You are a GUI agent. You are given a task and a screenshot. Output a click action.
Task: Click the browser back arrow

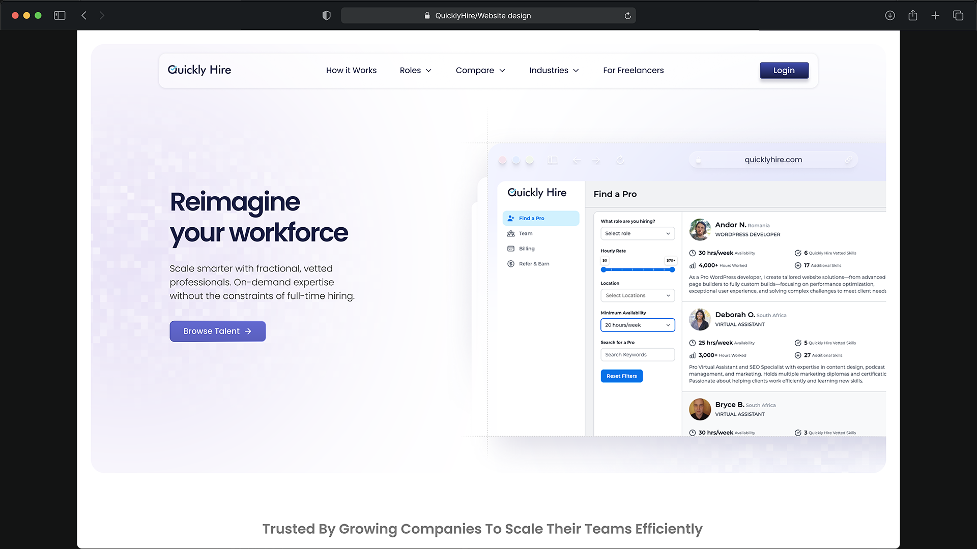click(84, 15)
